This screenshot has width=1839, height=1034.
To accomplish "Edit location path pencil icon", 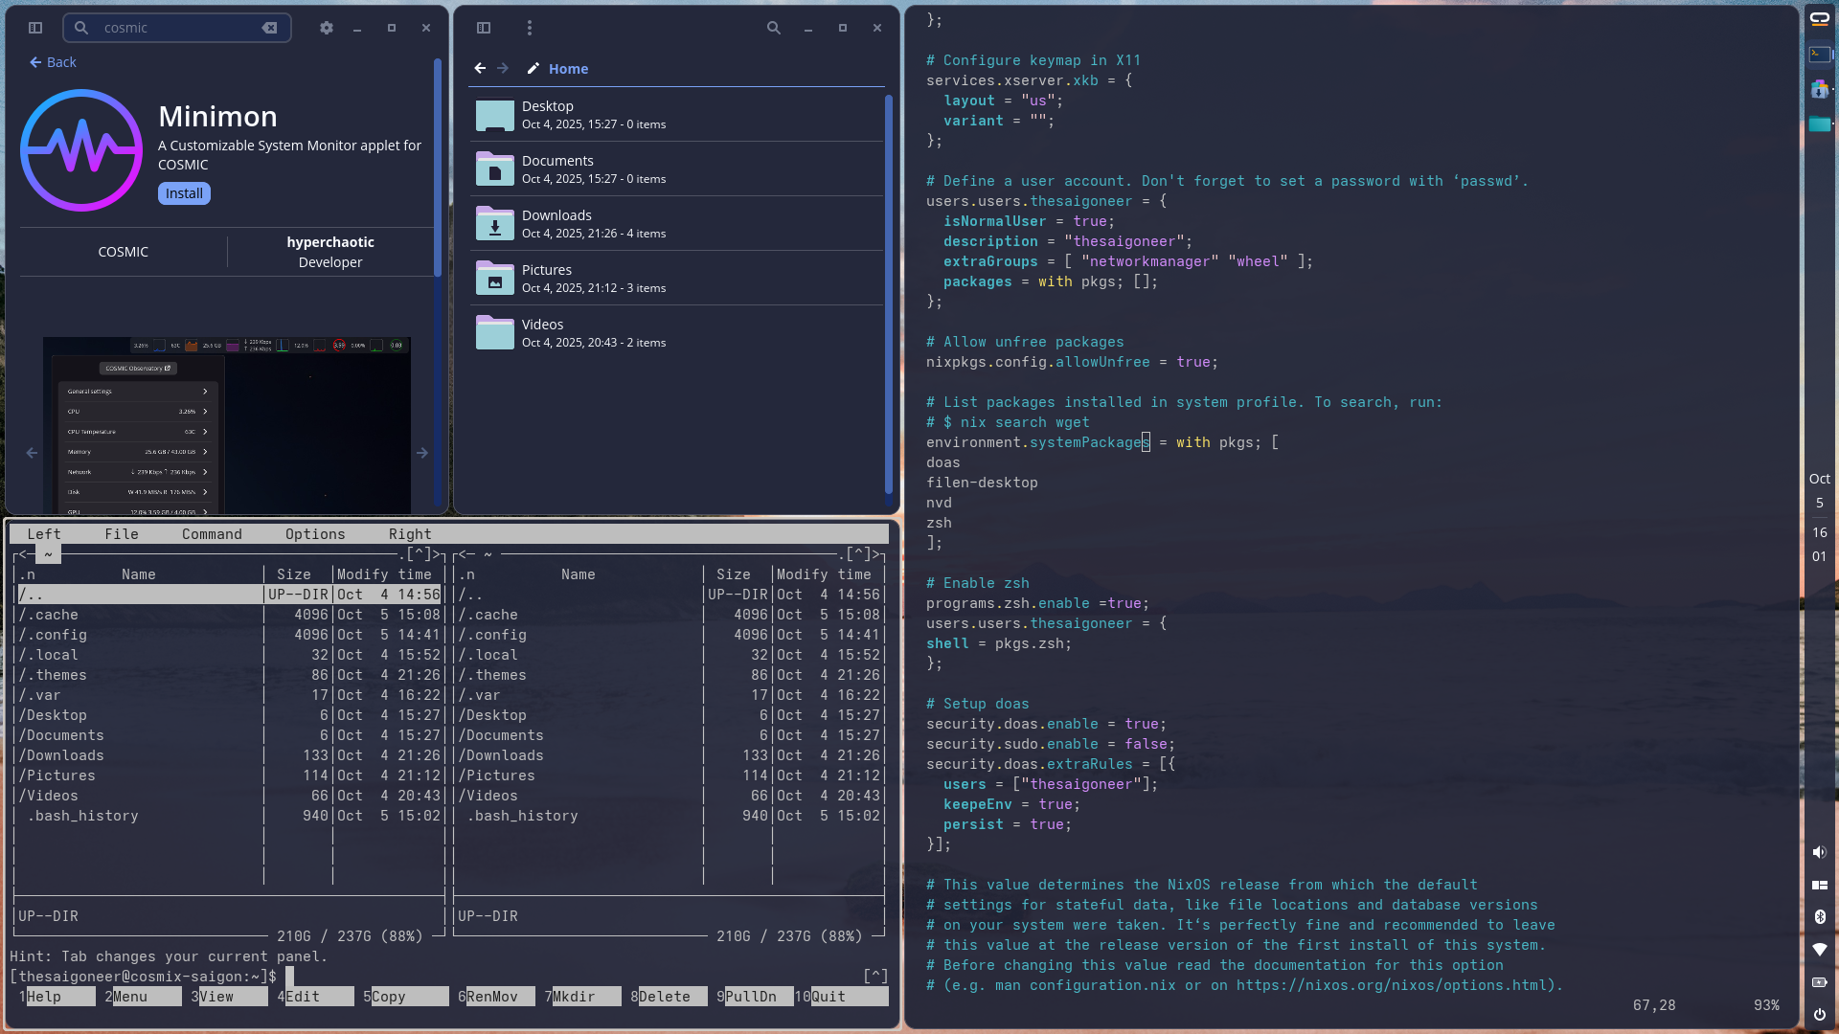I will pos(534,69).
